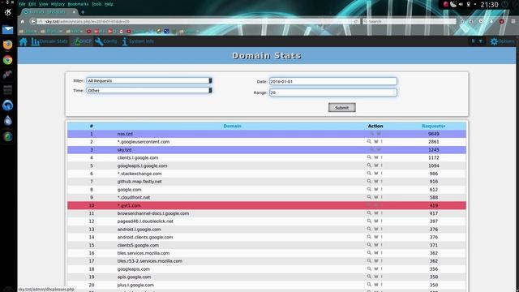The width and height of the screenshot is (519, 292).
Task: Open the Config wrench navigation item
Action: (x=106, y=41)
